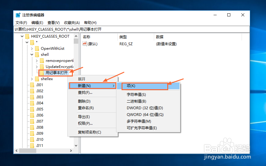Click the horizontal scrollbar left arrow

(x=16, y=151)
